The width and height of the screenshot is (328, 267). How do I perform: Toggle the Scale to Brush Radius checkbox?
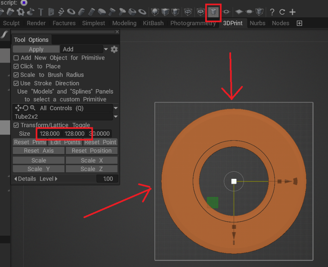click(x=16, y=75)
